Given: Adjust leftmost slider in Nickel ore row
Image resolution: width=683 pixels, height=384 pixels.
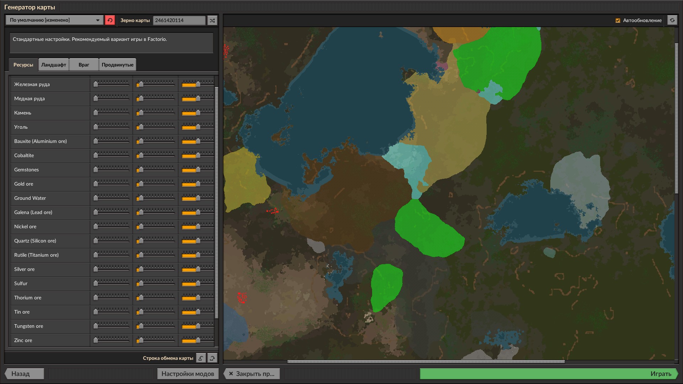Looking at the screenshot, I should (111, 226).
